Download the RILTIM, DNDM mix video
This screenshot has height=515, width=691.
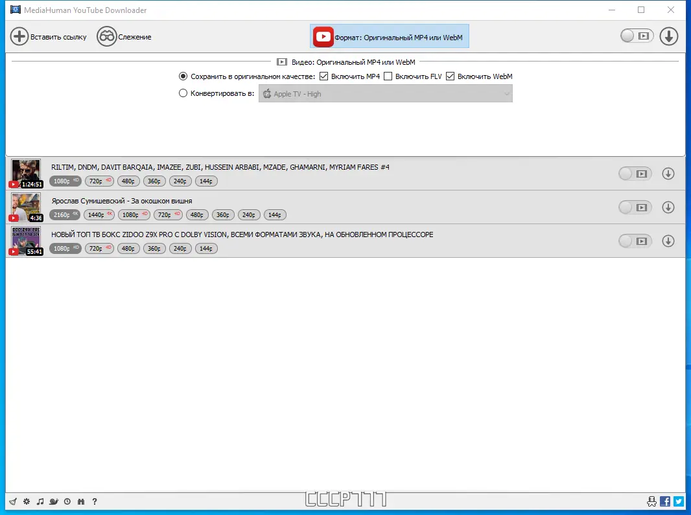(668, 174)
